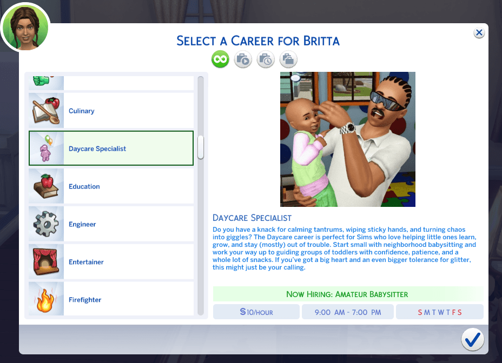Confirm career with the checkmark button
This screenshot has width=502, height=363.
[x=473, y=339]
